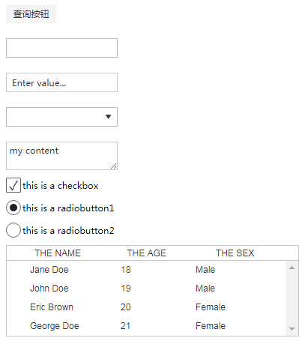Select the Eric Brown row

coord(146,307)
